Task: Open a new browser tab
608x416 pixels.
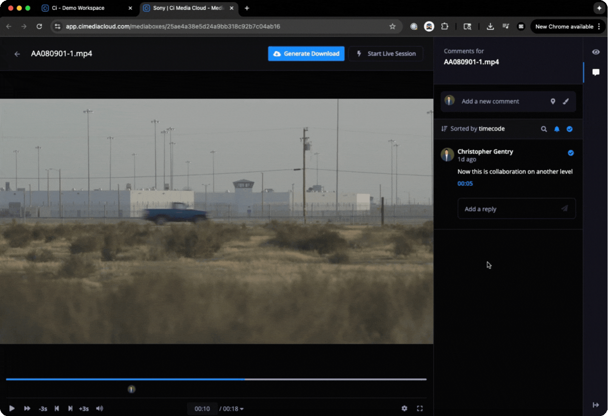Action: 247,8
